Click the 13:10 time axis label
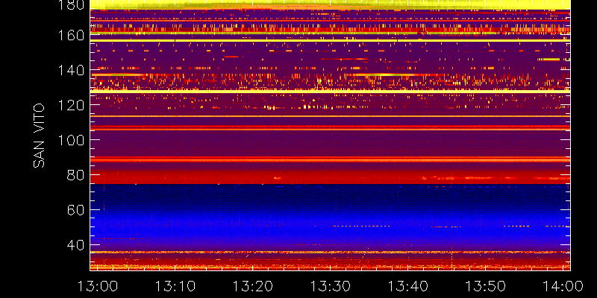This screenshot has height=298, width=597. pyautogui.click(x=175, y=286)
